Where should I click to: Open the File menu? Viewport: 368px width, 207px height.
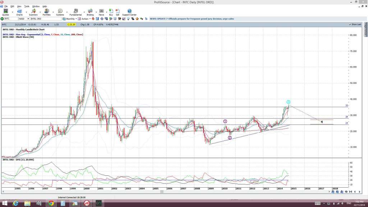coord(6,6)
